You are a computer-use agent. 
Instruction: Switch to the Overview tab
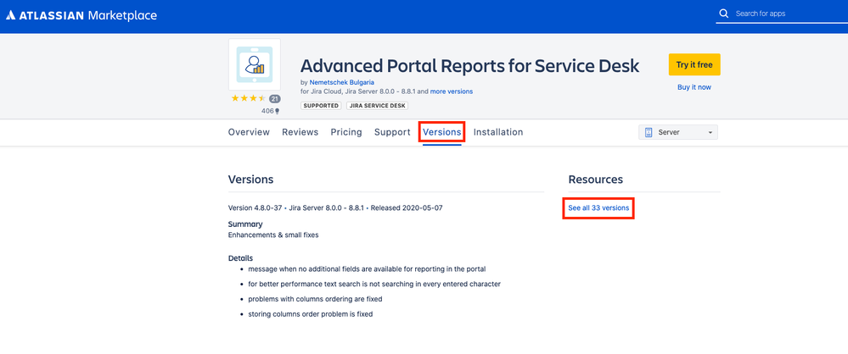pyautogui.click(x=249, y=132)
